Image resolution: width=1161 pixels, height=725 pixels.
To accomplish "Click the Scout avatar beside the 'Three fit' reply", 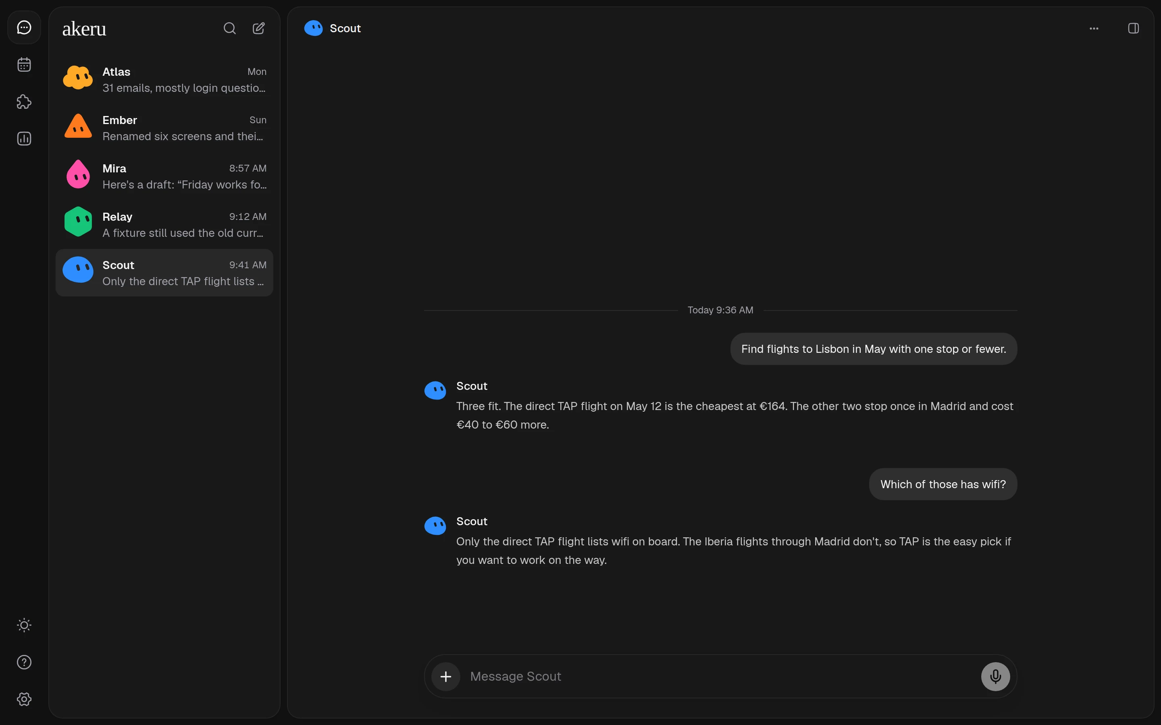I will coord(435,390).
